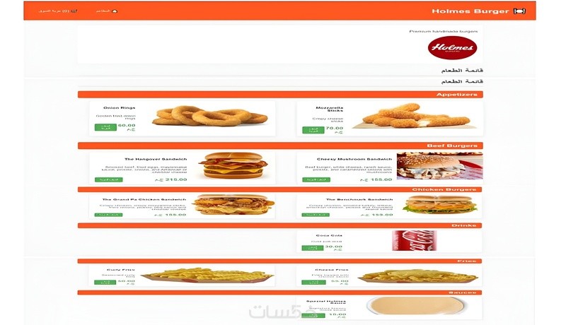The height and width of the screenshot is (325, 566).
Task: Add Curly Fries to the cart
Action: click(x=105, y=282)
